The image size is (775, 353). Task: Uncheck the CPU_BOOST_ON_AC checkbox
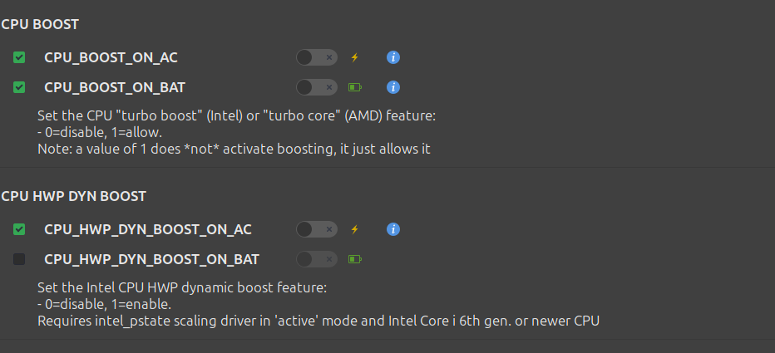coord(19,57)
